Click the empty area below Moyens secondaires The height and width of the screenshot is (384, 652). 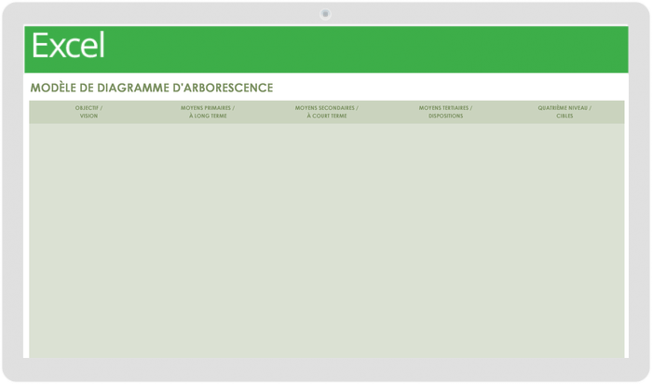pyautogui.click(x=326, y=240)
